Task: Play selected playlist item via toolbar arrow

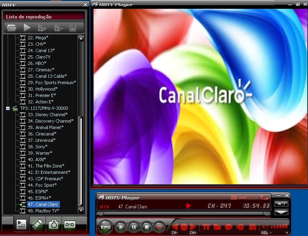Action: [27, 28]
